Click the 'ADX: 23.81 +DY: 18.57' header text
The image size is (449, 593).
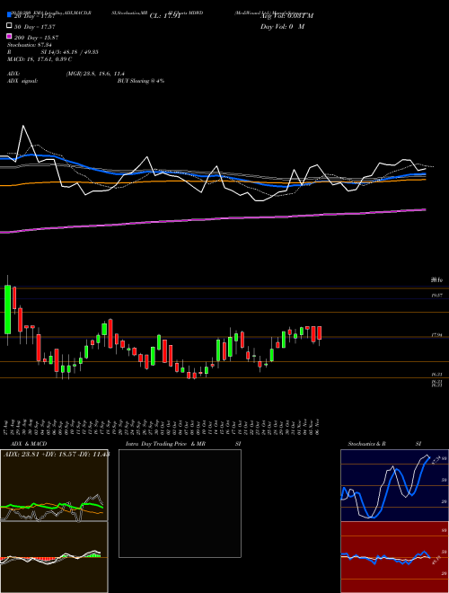coord(40,455)
